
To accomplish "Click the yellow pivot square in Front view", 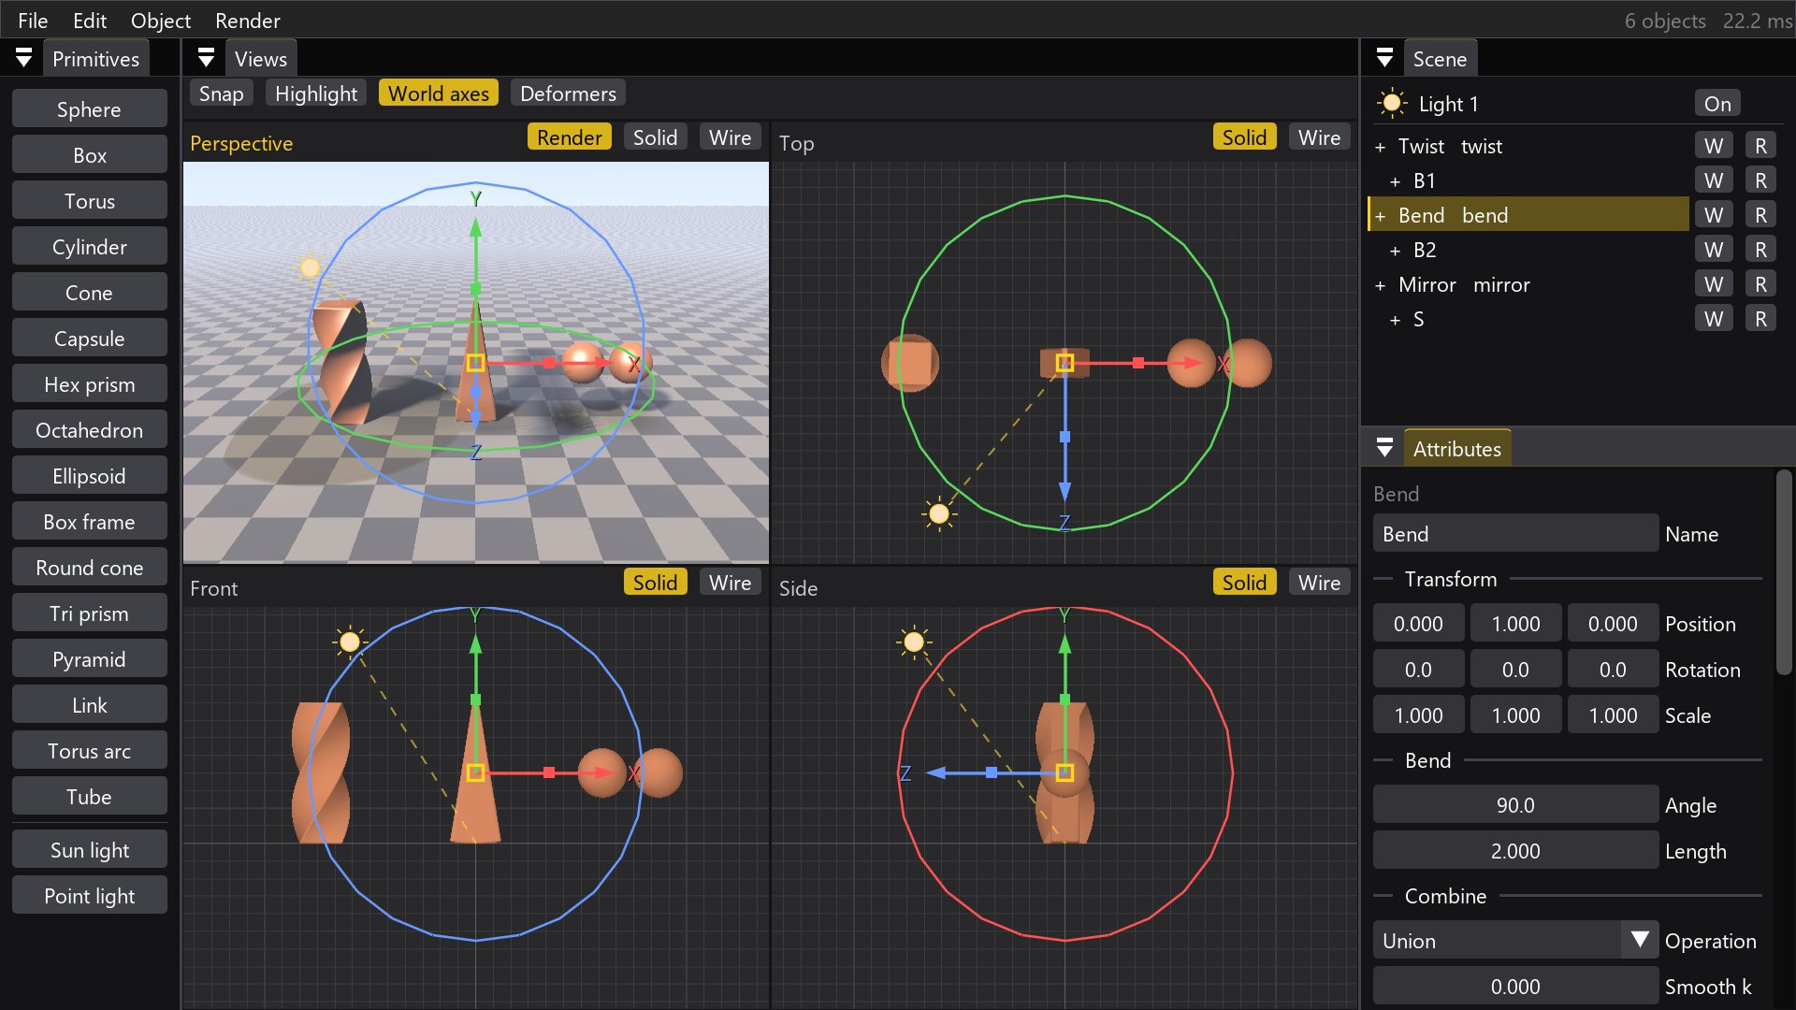I will point(475,772).
